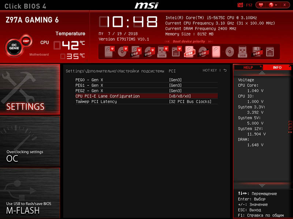Viewport: 293px width, 219px height.
Task: Select the PEG0 - Gen X row
Action: (146, 80)
